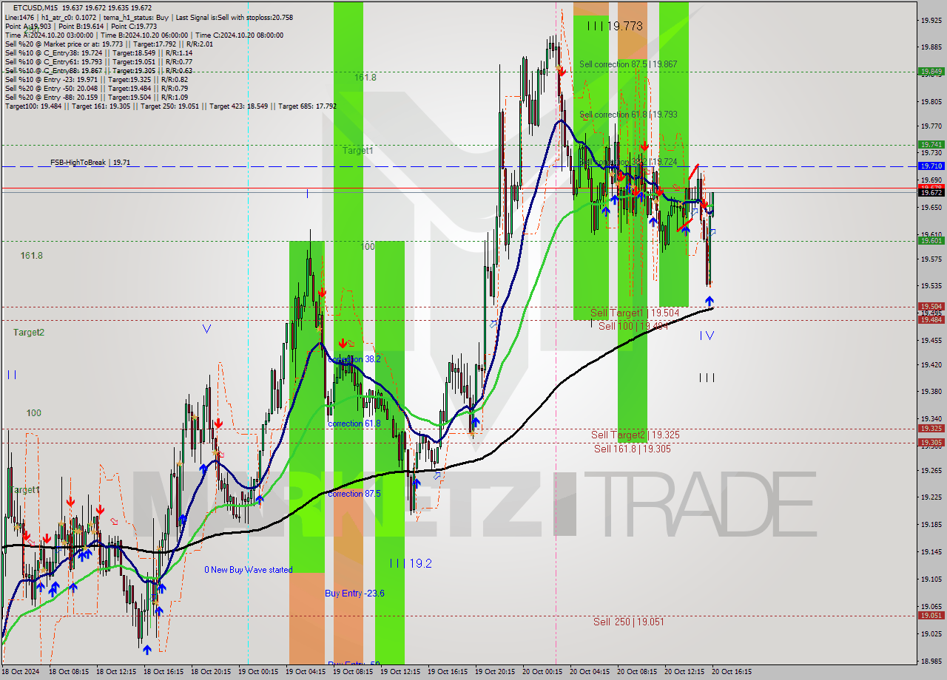Click the '20 Oct 00:15' time label
The width and height of the screenshot is (947, 680).
coord(542,672)
